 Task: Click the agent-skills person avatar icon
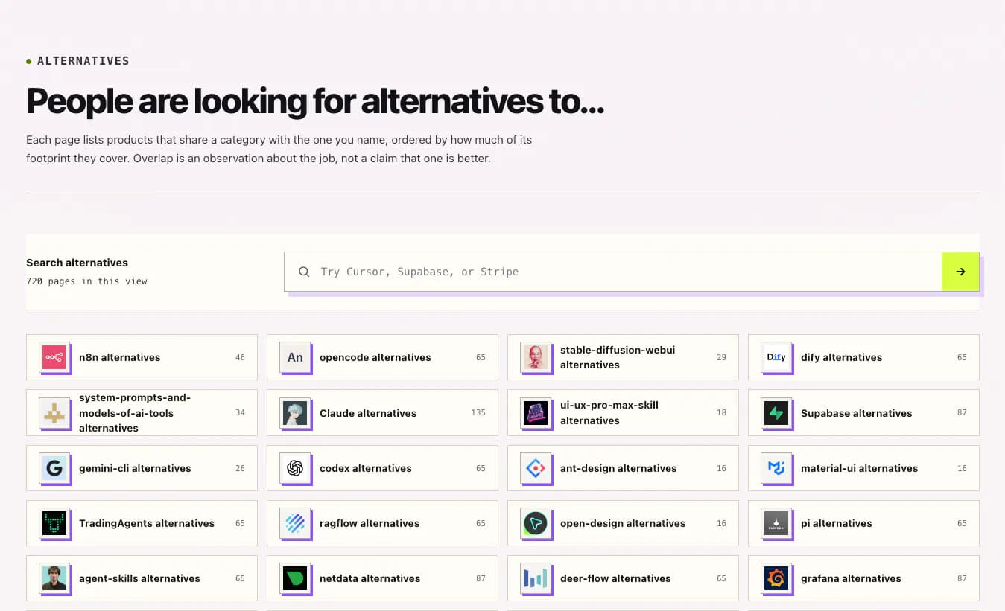tap(54, 578)
